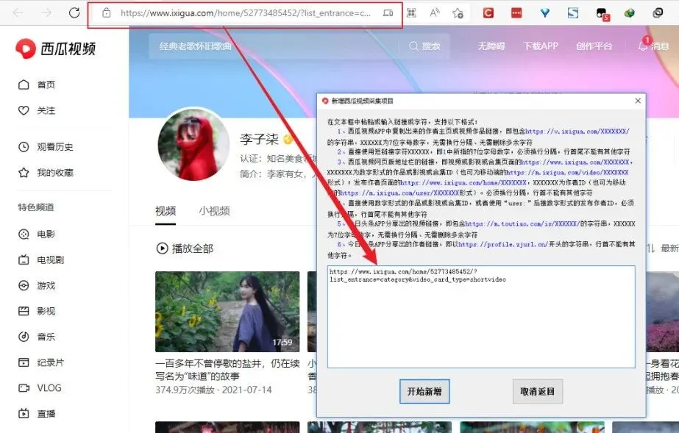Screen dimensions: 679x433
Task: Click the 开始新增 button
Action: [424, 392]
